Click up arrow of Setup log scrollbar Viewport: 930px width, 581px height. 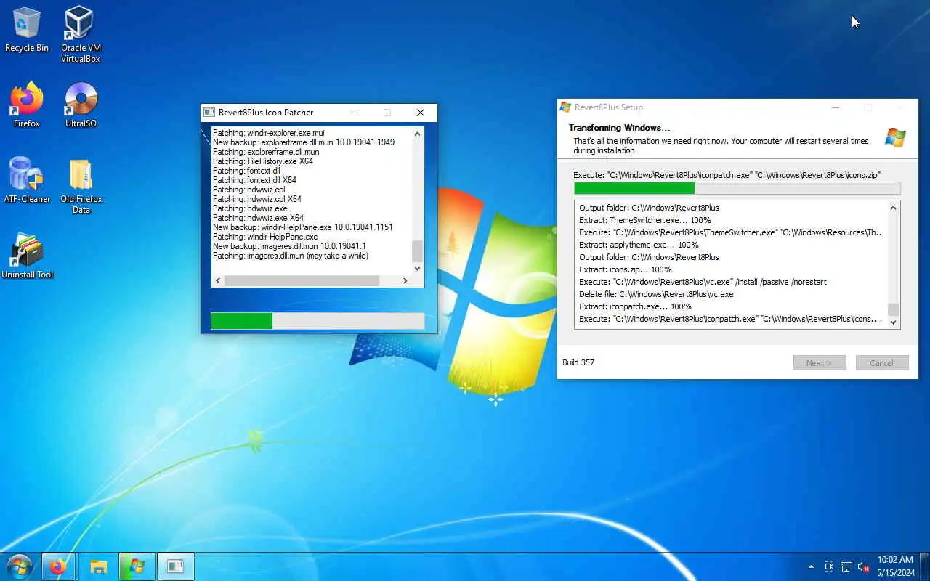click(x=894, y=208)
